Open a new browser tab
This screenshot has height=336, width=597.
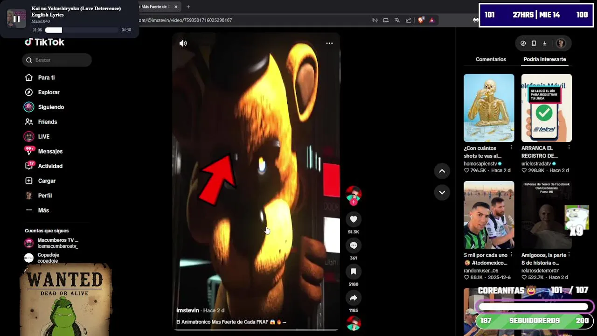point(188,7)
